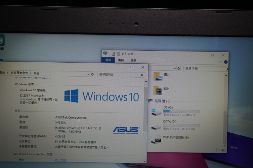Screen dimensions: 253x168
Task: Click scroll up arrow in System window
Action: (146, 82)
